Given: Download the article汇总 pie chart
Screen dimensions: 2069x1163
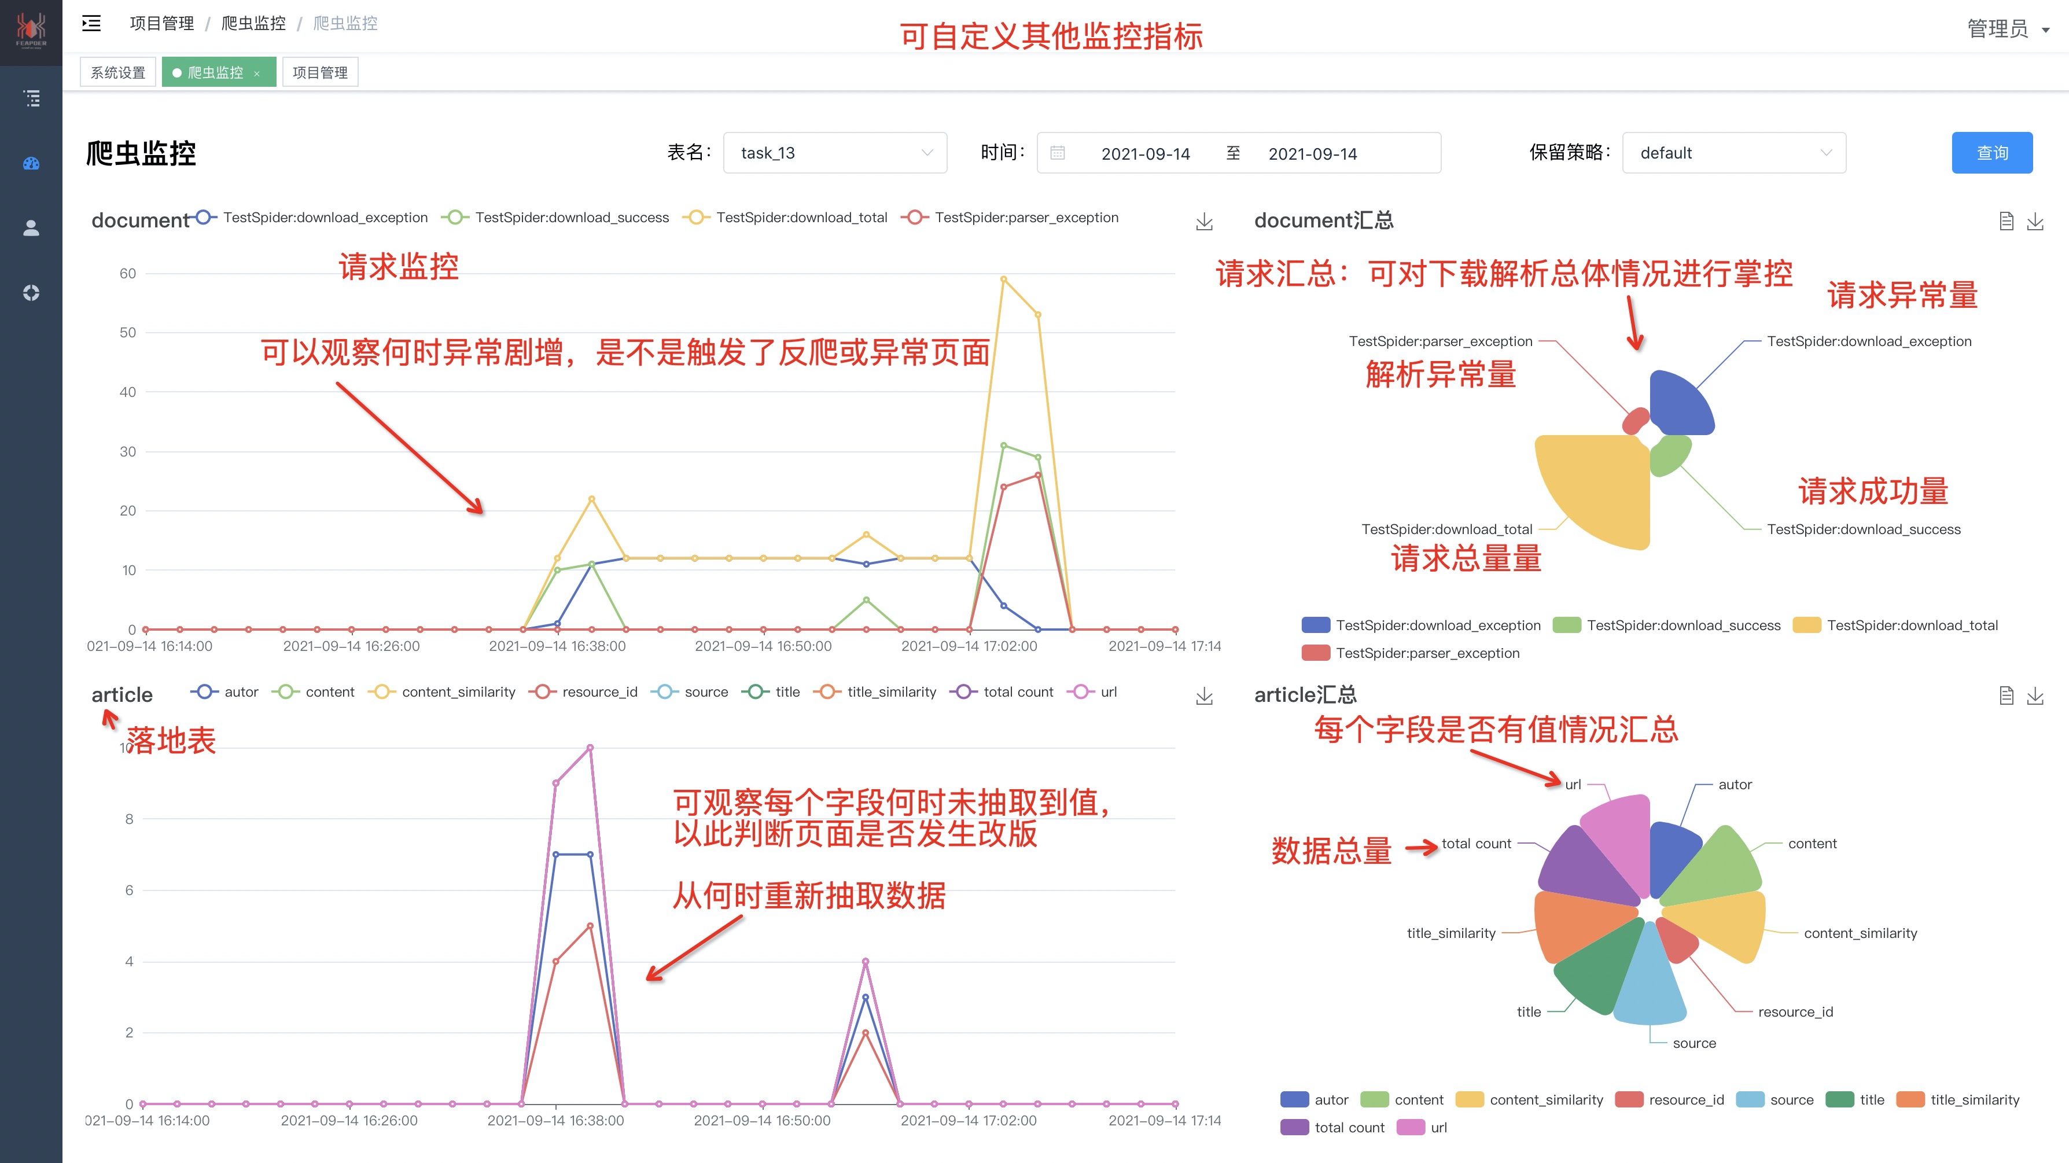Looking at the screenshot, I should click(x=2035, y=695).
